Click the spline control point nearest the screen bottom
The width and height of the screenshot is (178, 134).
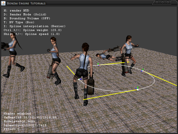click(137, 89)
